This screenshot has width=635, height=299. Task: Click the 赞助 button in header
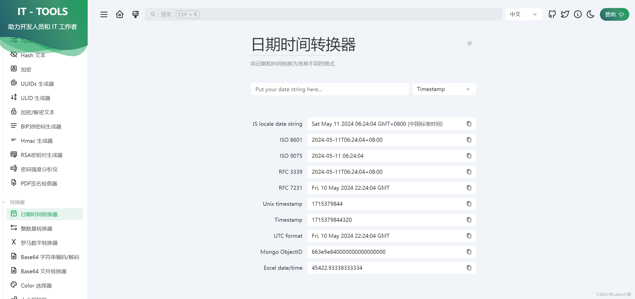613,14
